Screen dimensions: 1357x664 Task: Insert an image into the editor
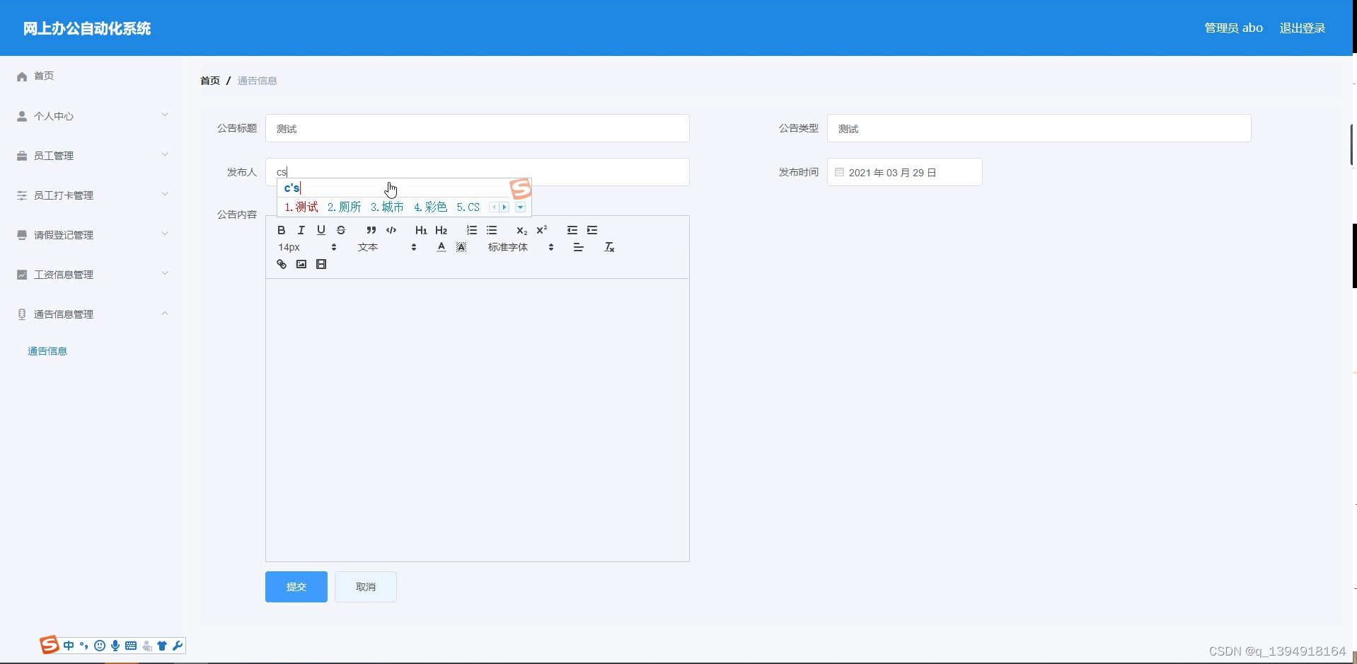point(301,264)
